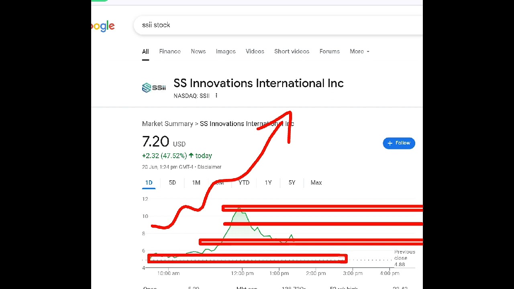Open the Disclaimer link
The image size is (514, 289).
click(209, 167)
